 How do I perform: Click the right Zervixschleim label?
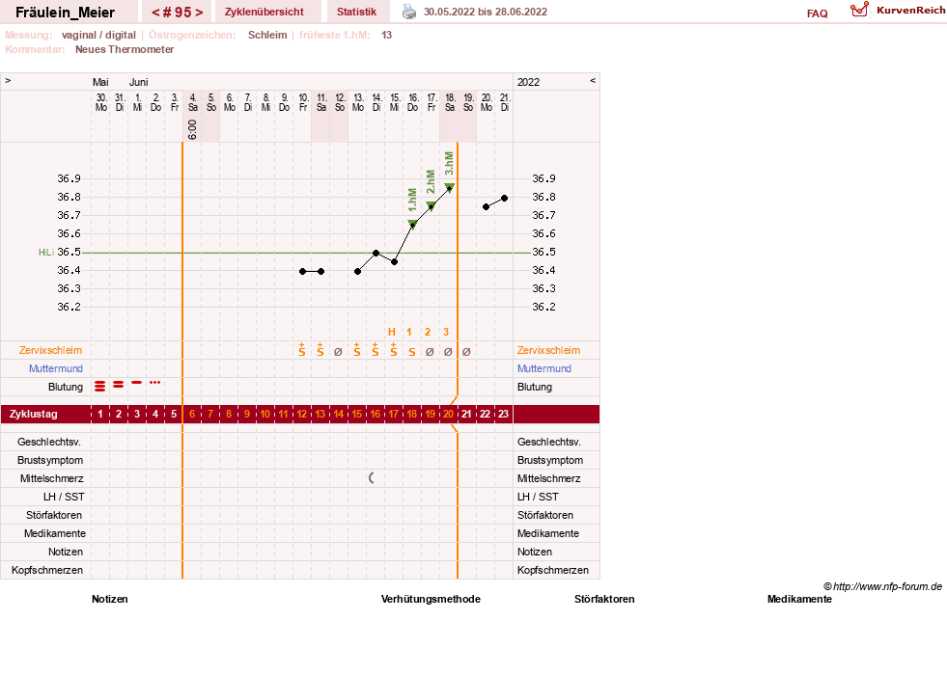pos(548,350)
